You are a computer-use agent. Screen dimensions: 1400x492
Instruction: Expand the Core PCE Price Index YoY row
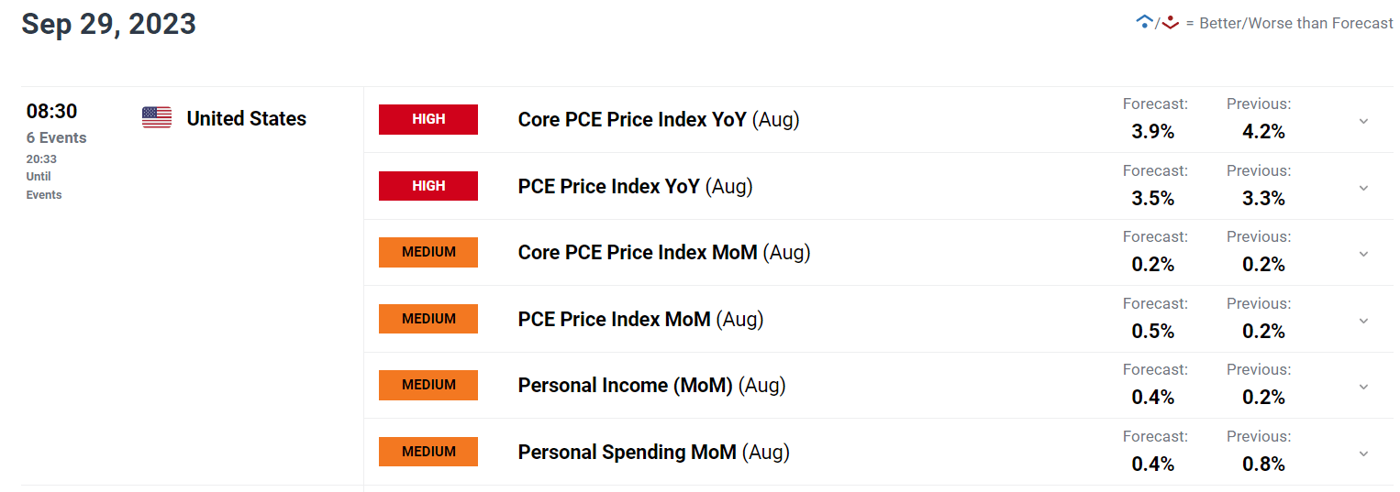[1363, 121]
